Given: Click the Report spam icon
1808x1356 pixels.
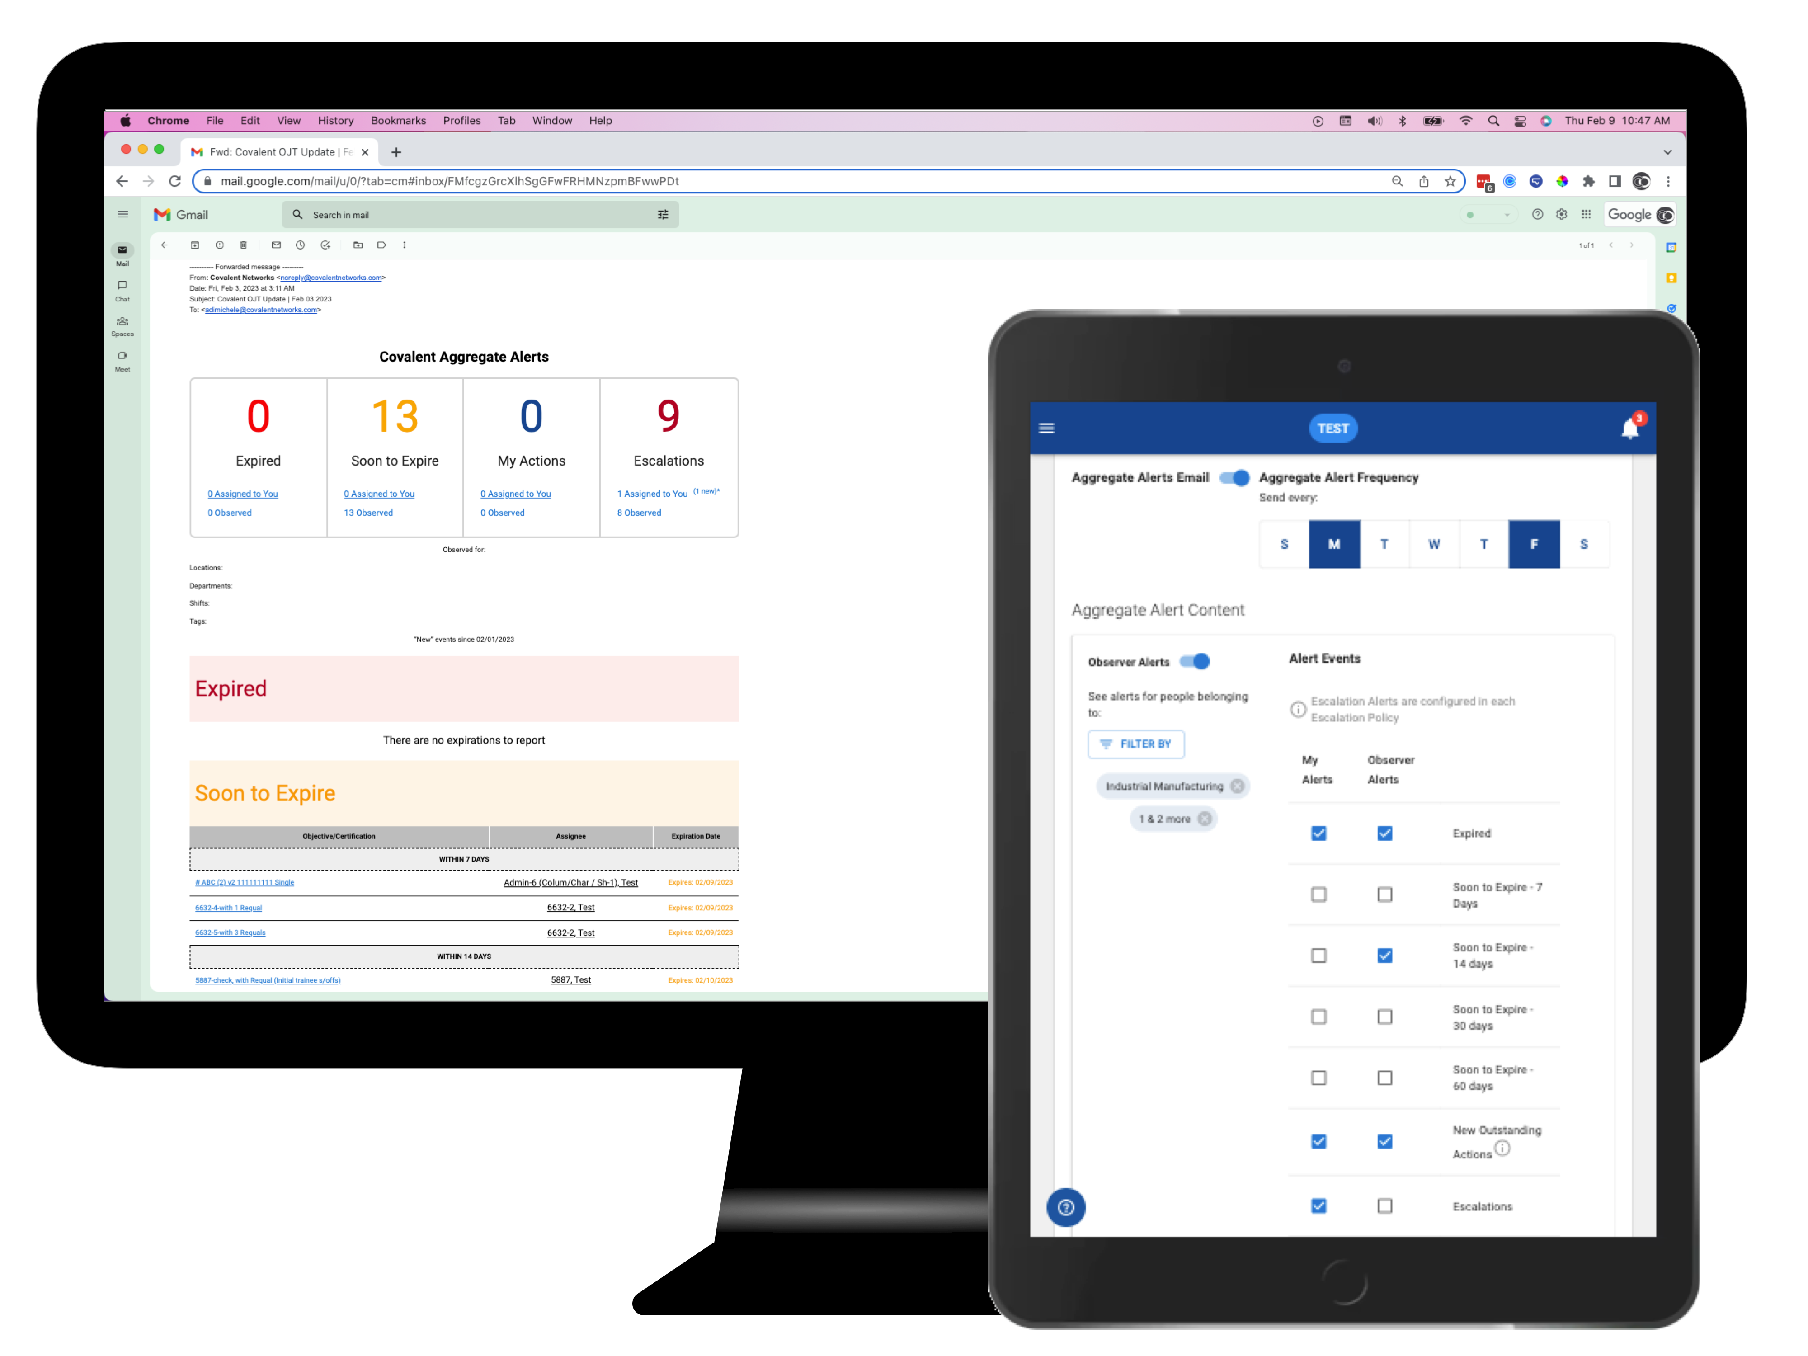Looking at the screenshot, I should pyautogui.click(x=219, y=245).
